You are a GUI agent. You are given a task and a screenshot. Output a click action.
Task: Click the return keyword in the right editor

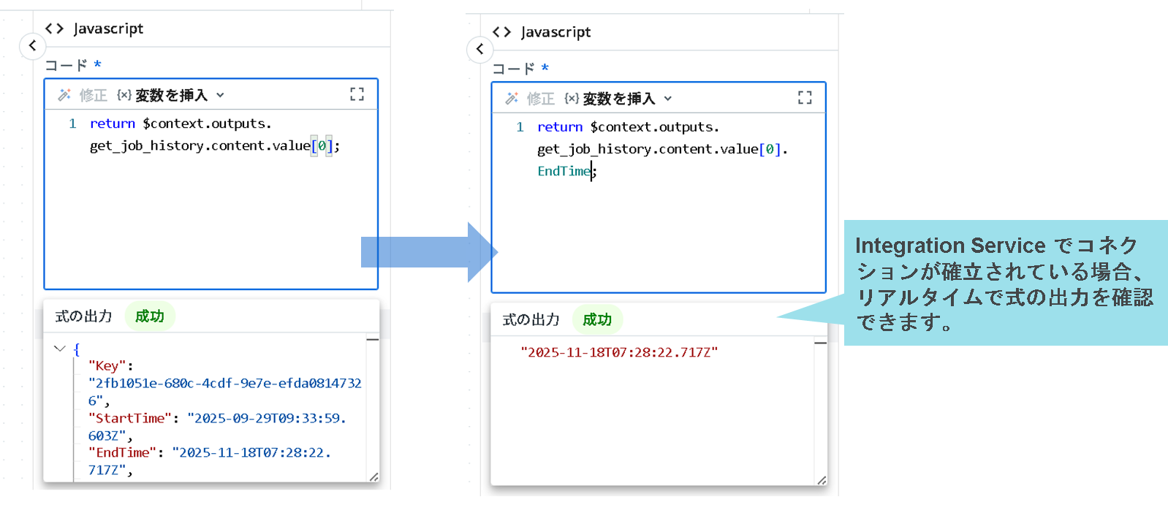tap(560, 127)
